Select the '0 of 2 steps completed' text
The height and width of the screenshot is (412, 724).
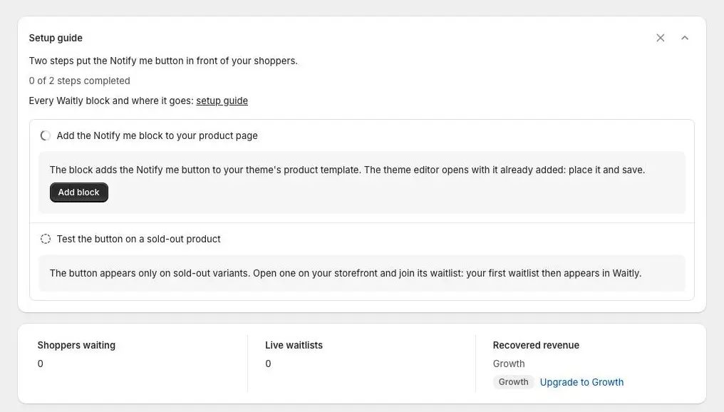click(x=79, y=81)
